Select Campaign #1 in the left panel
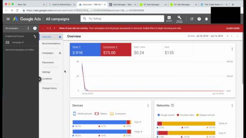The height and width of the screenshot is (138, 246). coord(18,43)
